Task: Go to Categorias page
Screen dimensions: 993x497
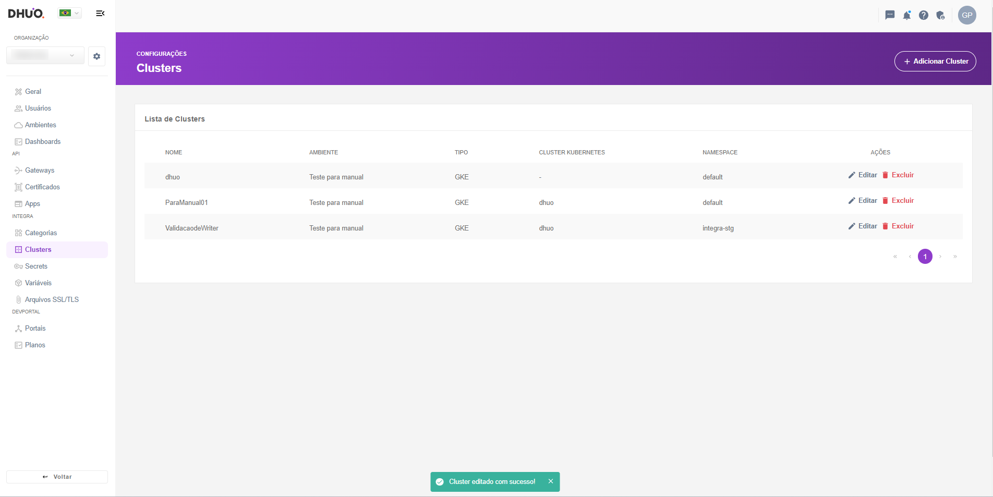Action: (41, 233)
